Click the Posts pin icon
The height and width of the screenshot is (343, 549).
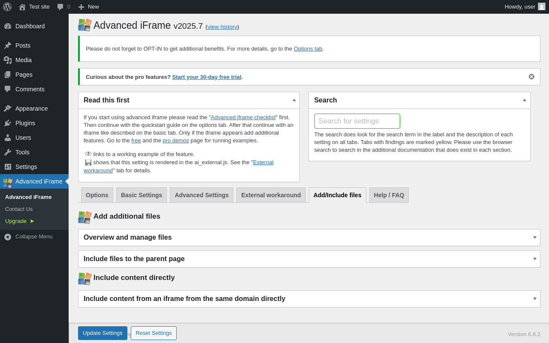coord(8,45)
